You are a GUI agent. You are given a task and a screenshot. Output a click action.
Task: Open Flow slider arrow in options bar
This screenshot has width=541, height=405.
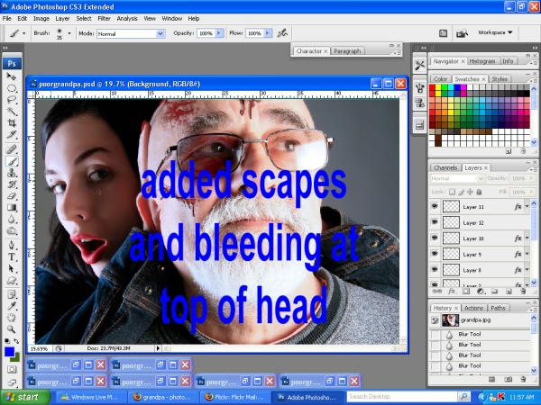(268, 33)
